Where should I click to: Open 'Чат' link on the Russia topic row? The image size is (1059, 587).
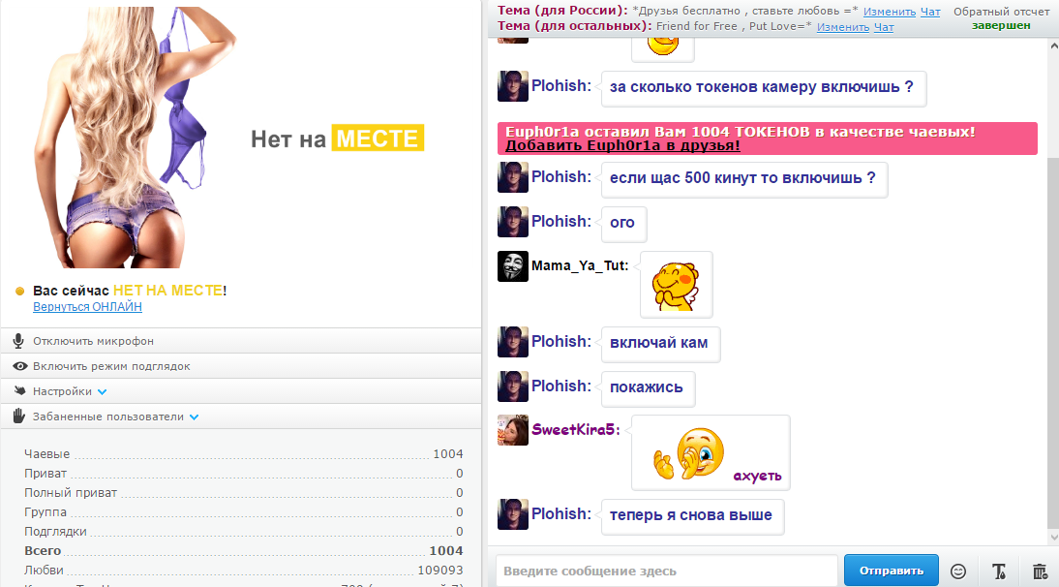click(930, 12)
